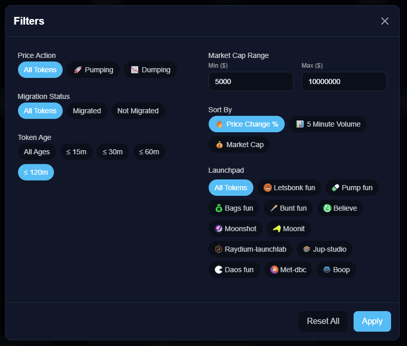Image resolution: width=407 pixels, height=346 pixels.
Task: Click the Jup-studio striped sphere icon
Action: [x=307, y=249]
